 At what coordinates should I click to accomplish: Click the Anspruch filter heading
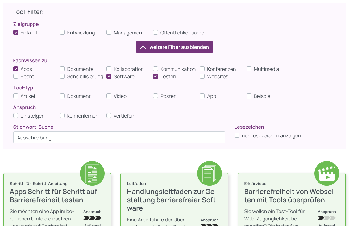[x=24, y=107]
